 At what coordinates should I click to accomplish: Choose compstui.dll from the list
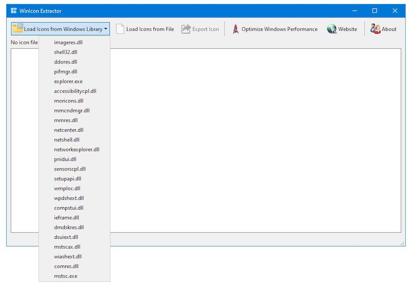coord(74,208)
